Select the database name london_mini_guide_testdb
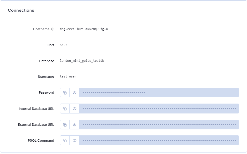Image resolution: width=247 pixels, height=154 pixels. (82, 61)
